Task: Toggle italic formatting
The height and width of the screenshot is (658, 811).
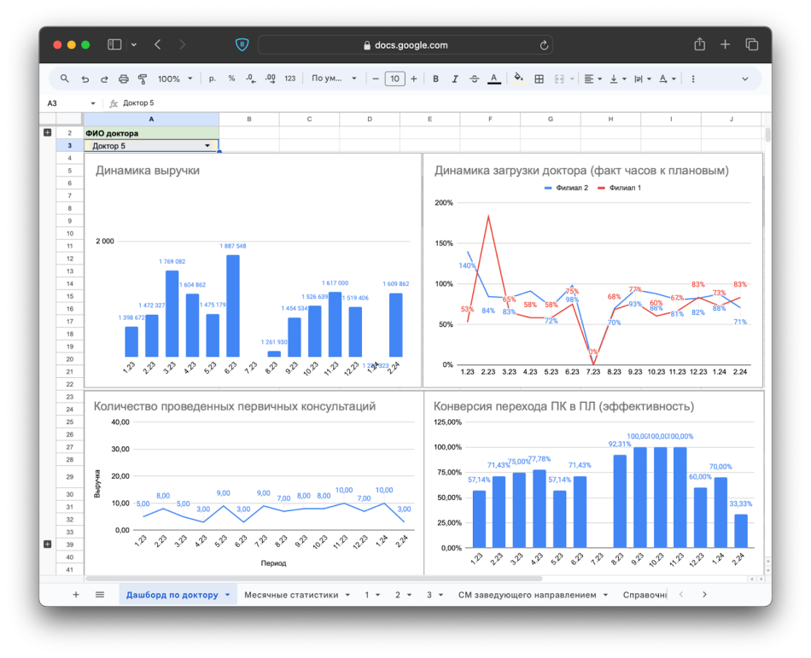Action: tap(455, 79)
